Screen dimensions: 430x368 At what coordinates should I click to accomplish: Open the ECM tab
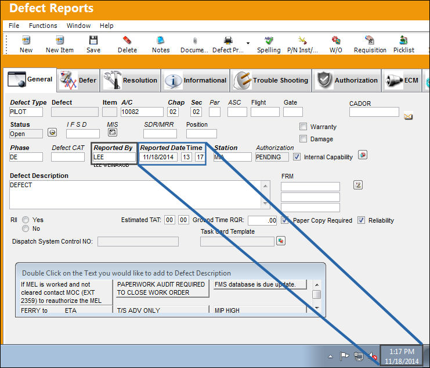402,80
